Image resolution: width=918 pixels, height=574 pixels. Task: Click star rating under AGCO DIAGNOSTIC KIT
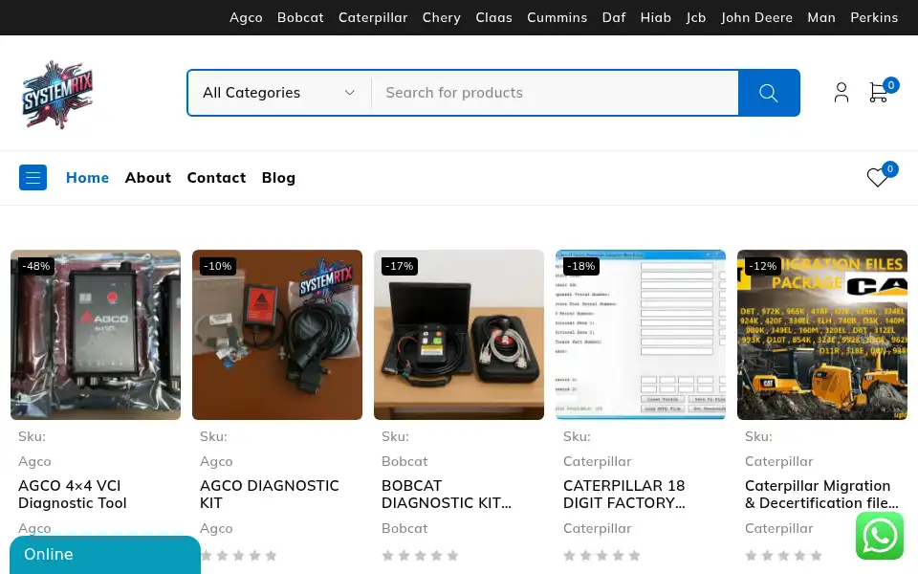[x=238, y=555]
